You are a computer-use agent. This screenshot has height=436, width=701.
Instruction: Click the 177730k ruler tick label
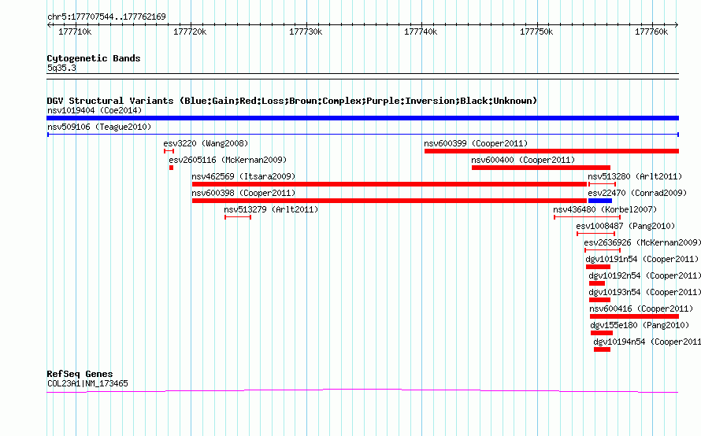pos(306,31)
